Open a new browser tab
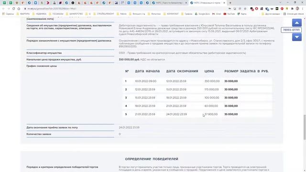 pos(230,3)
